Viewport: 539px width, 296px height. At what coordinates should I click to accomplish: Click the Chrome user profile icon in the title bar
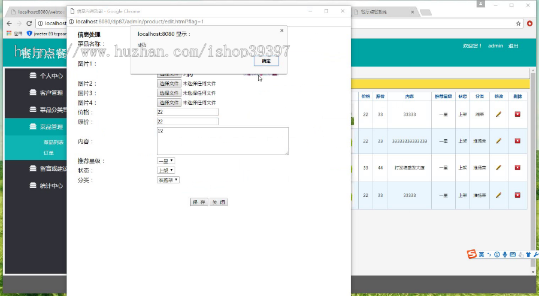tap(480, 4)
